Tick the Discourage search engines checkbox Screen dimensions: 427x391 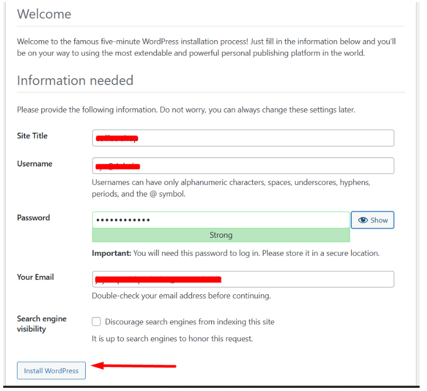coord(96,322)
